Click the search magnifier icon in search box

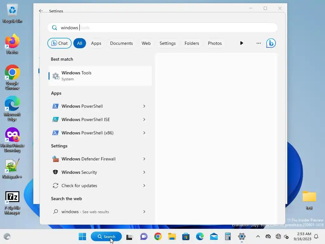tap(54, 28)
